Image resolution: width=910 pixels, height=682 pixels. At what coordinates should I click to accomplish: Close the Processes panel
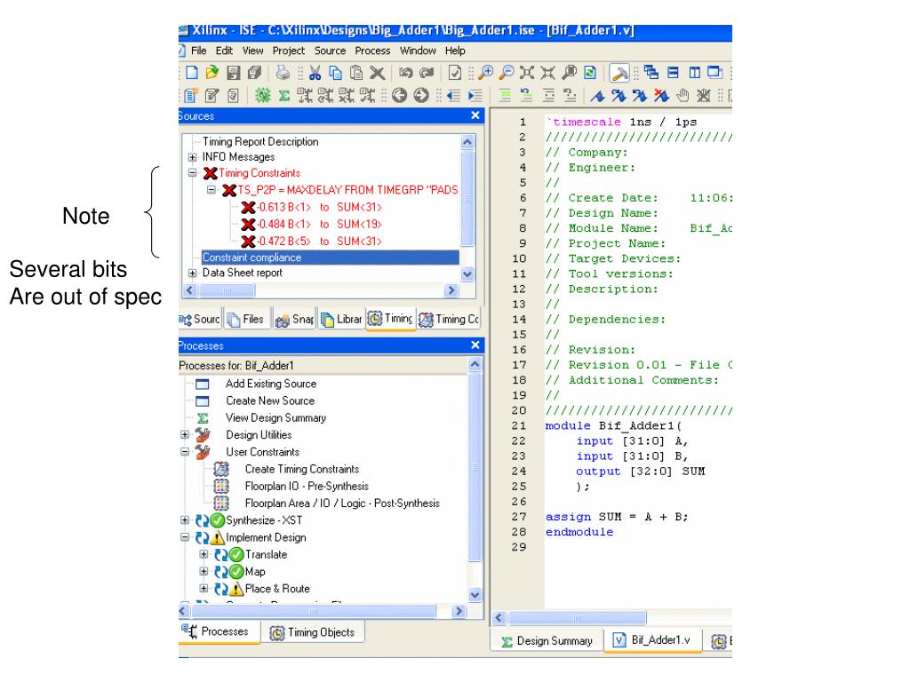coord(475,345)
